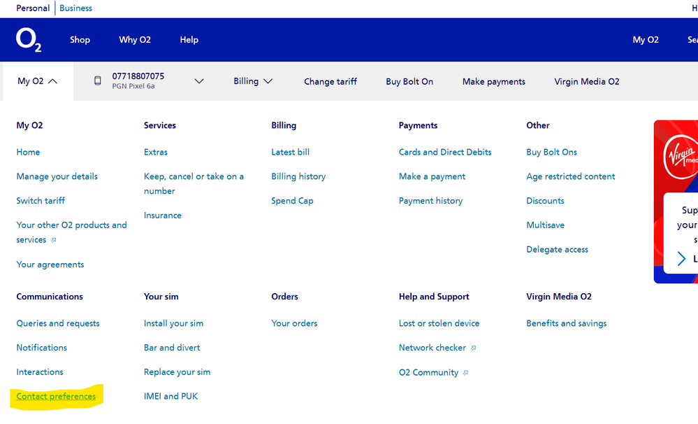Click the external link icon after O2 Community
This screenshot has height=424, width=698.
(x=465, y=373)
